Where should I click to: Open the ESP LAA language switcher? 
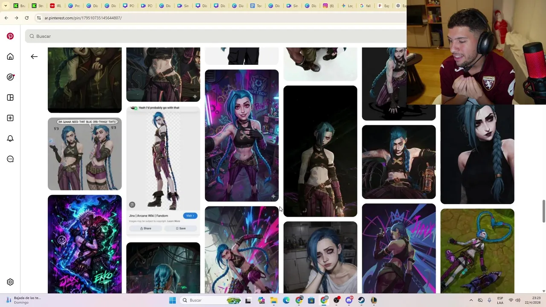click(x=500, y=300)
